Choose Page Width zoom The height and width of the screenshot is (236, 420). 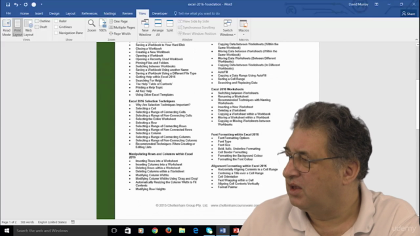coord(119,33)
